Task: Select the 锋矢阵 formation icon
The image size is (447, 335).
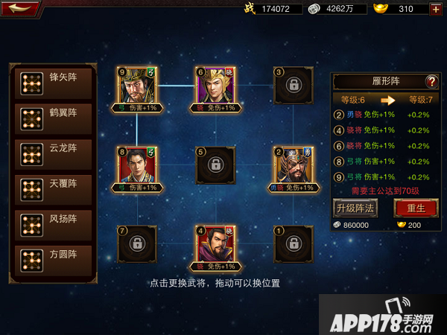Action: (31, 83)
